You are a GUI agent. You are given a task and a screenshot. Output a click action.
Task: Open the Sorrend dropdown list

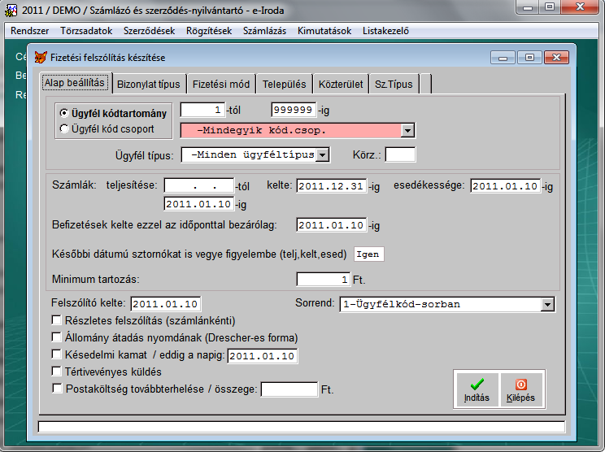point(548,304)
